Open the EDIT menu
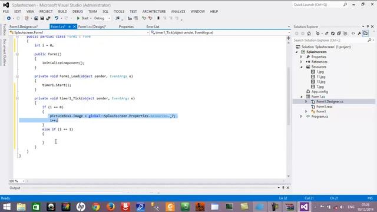This screenshot has height=212, width=377. (17, 12)
